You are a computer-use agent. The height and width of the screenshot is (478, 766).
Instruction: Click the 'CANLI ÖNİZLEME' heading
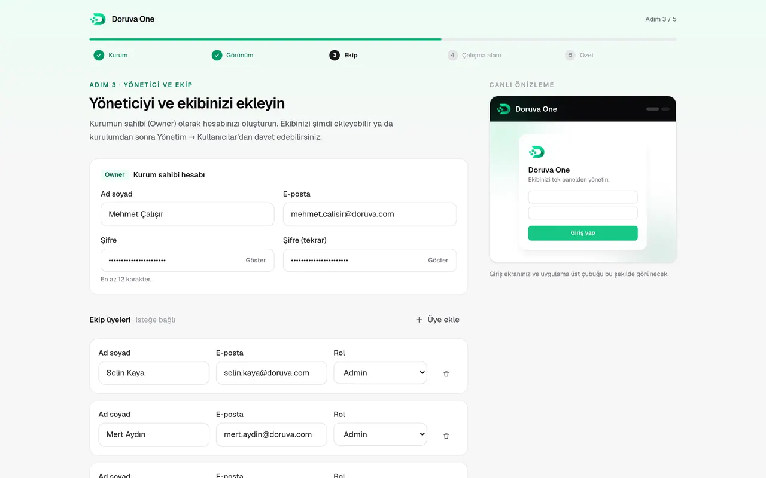click(x=522, y=85)
